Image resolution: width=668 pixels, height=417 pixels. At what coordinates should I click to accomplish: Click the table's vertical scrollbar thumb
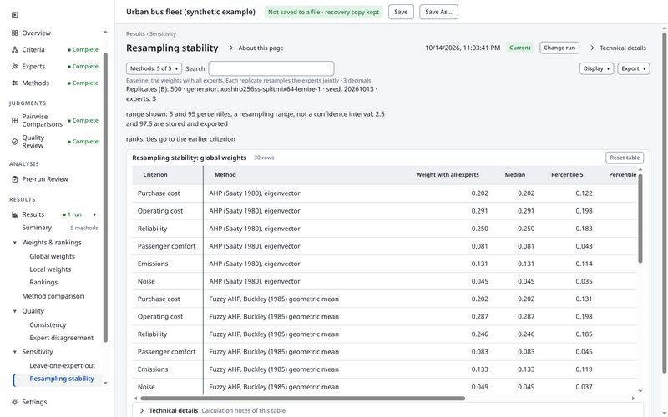point(640,219)
